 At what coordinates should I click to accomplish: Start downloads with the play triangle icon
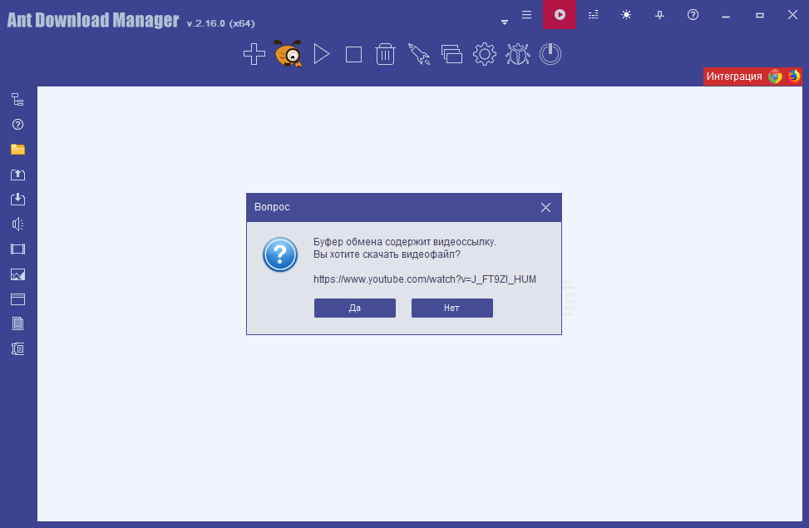click(322, 55)
